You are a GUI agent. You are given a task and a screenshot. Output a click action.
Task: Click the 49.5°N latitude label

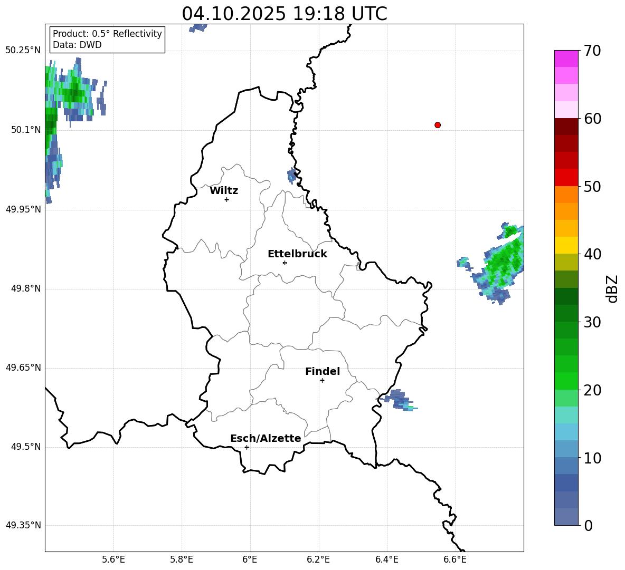click(25, 447)
